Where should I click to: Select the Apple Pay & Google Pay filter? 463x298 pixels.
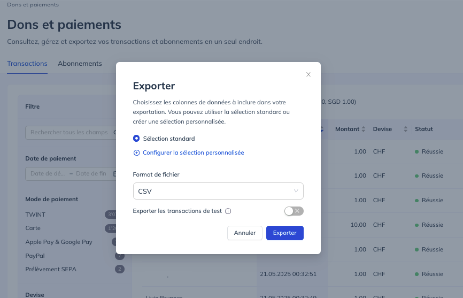click(59, 242)
